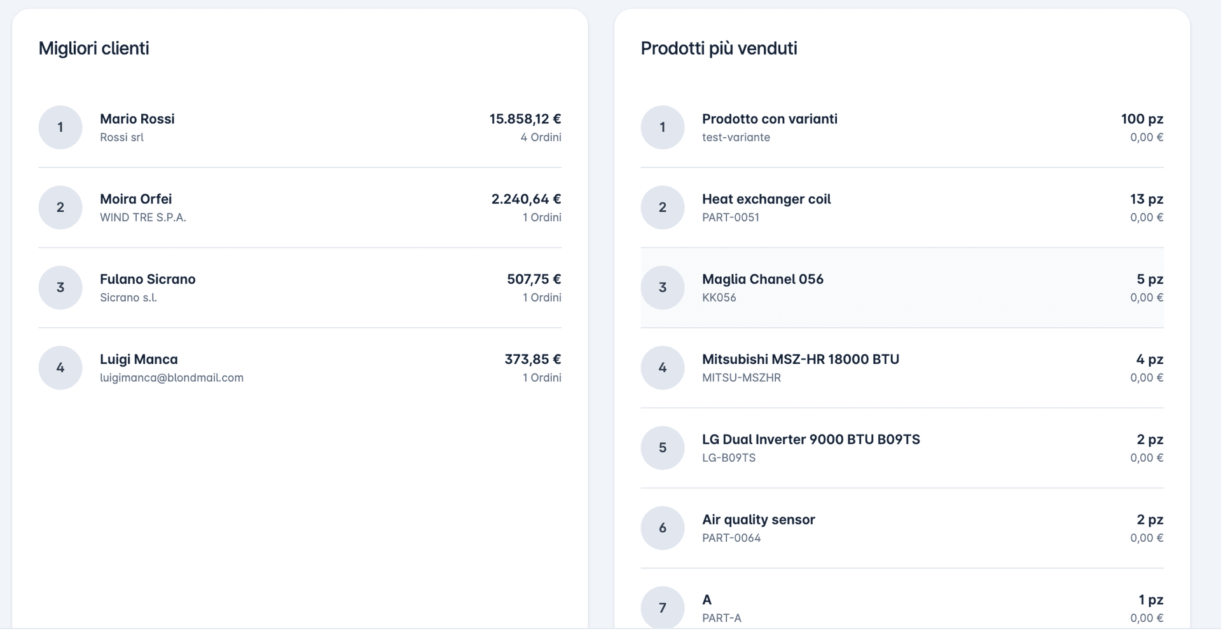1221x639 pixels.
Task: Open Moira Orfei customer entry
Action: [x=135, y=199]
